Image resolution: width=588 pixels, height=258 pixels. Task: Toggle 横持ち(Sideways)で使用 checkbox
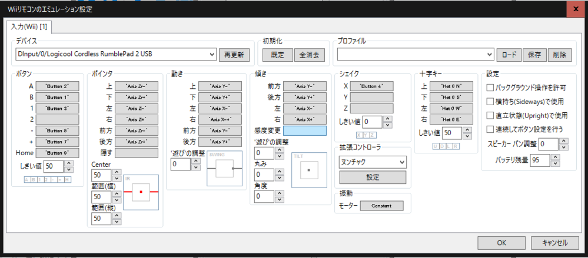coord(491,102)
